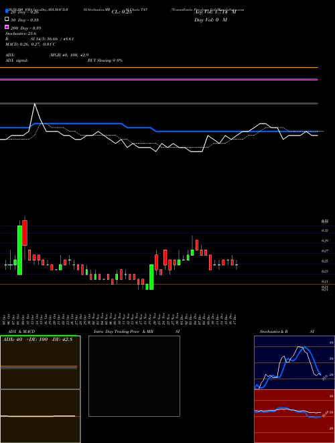This screenshot has height=443, width=335.
Task: Click the tall red candlestick beside the big green one
Action: tap(25, 233)
